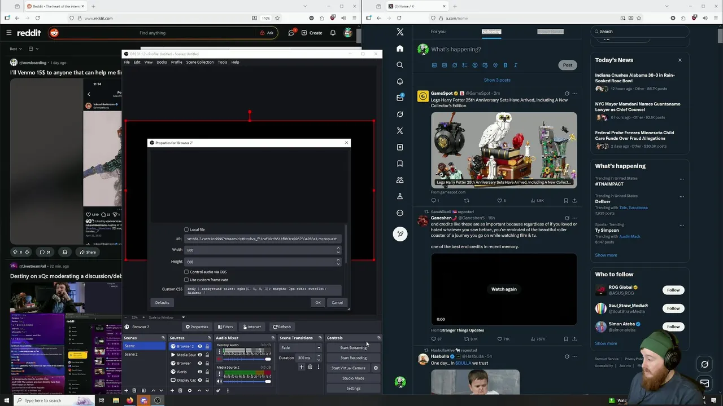723x406 pixels.
Task: Go to Home in the X sidebar
Action: pyautogui.click(x=400, y=48)
